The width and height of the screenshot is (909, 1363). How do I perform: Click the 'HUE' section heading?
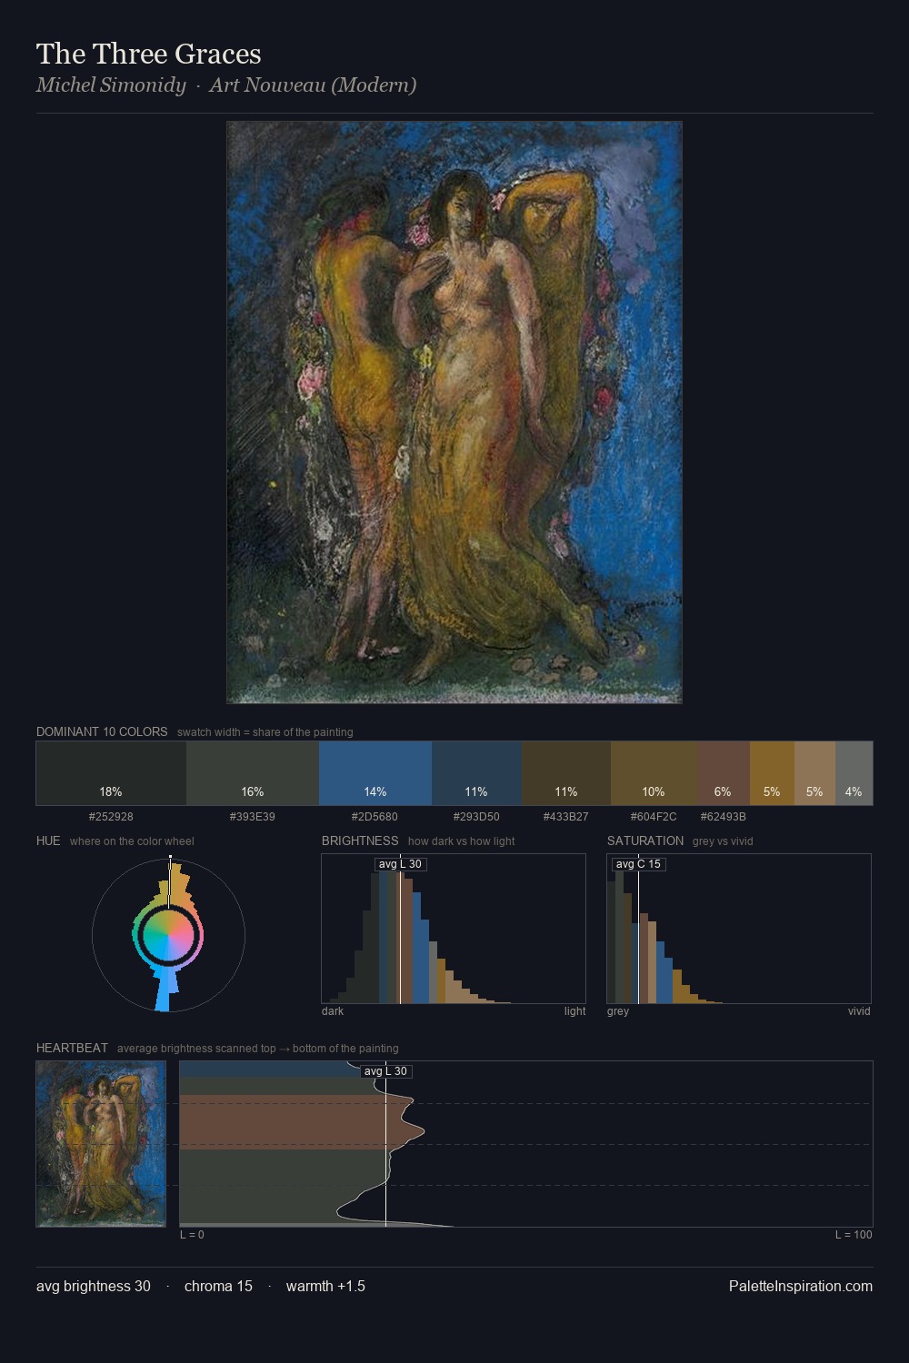click(48, 841)
